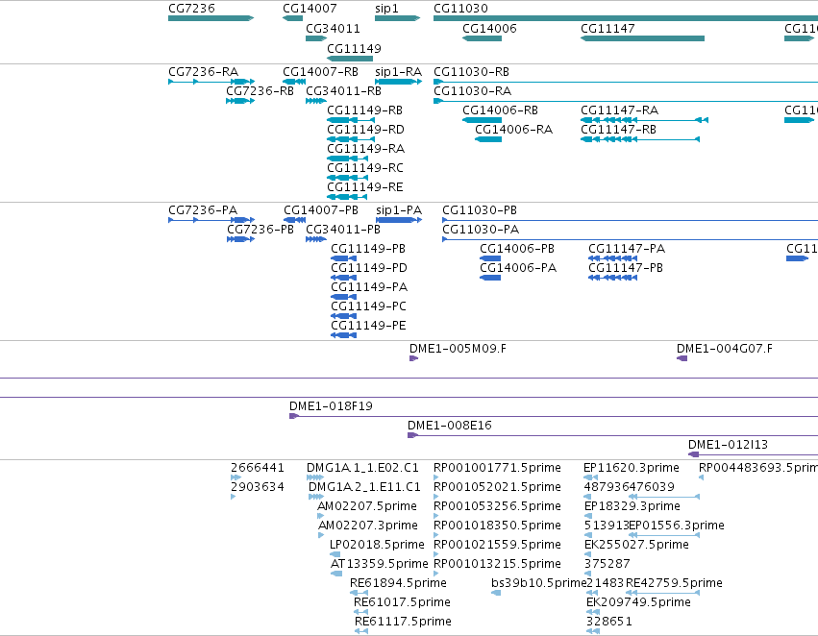Click the AT13359.5prime EST label

click(x=380, y=565)
